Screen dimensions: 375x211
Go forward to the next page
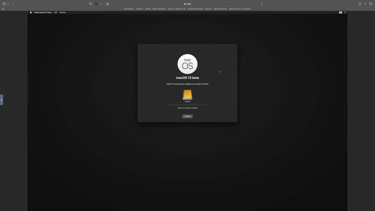tap(18, 4)
